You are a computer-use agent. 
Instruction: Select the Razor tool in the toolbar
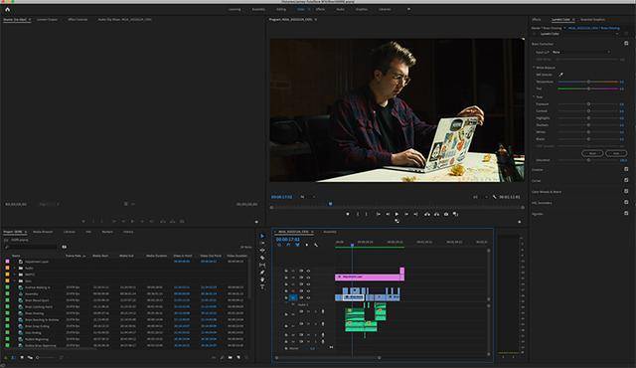click(262, 258)
